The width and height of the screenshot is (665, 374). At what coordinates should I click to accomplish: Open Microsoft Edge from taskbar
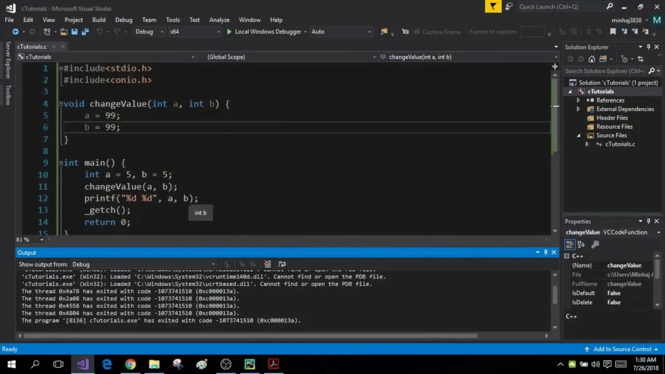(x=107, y=364)
